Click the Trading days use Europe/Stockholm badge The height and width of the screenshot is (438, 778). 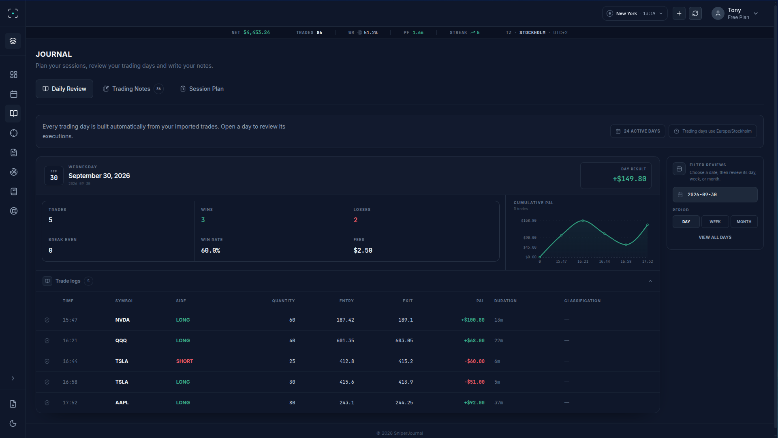pos(712,131)
